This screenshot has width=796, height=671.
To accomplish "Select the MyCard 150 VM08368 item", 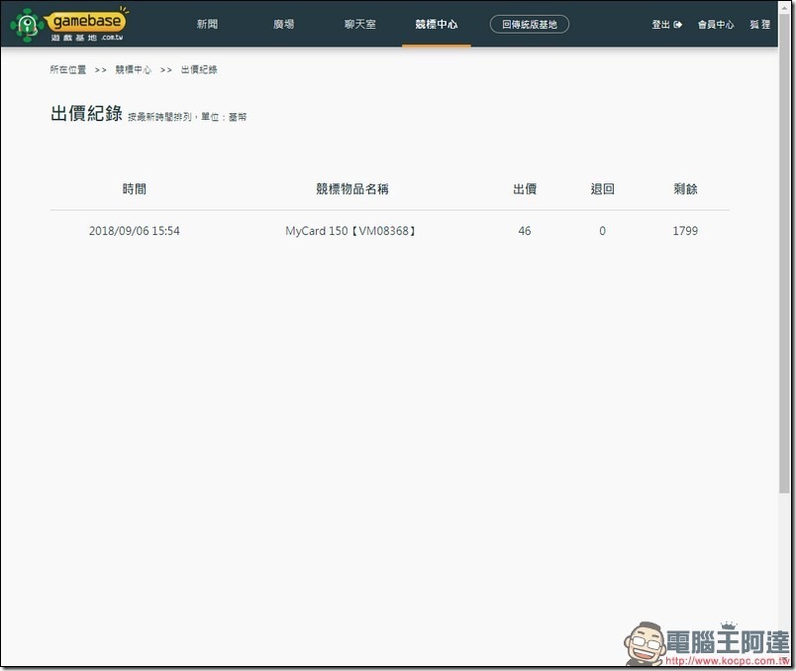I will tap(351, 231).
